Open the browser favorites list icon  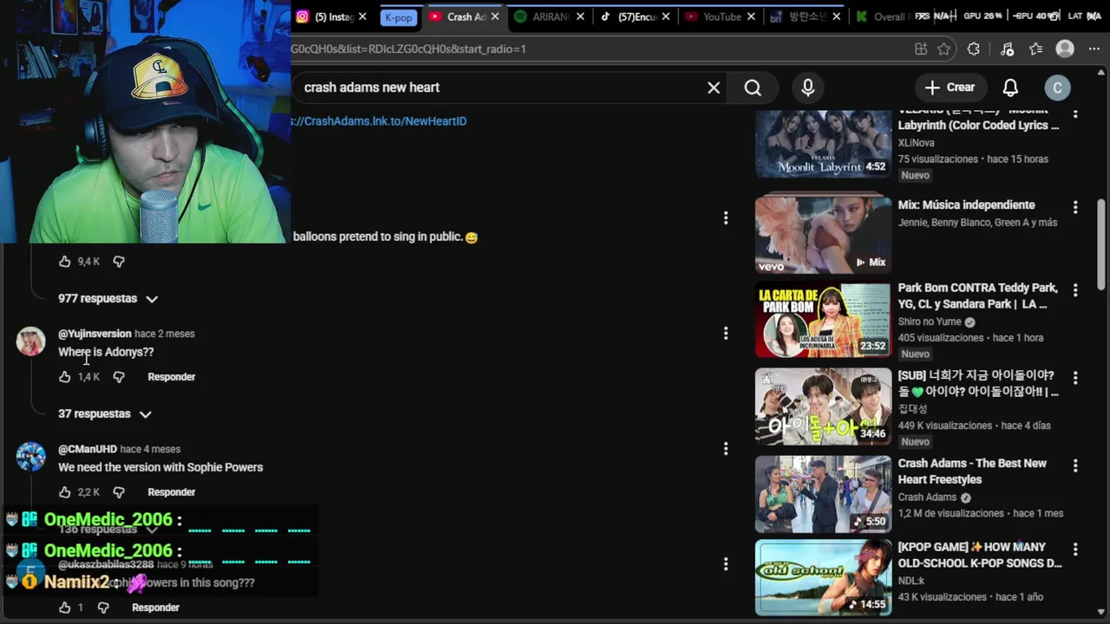(x=1035, y=49)
